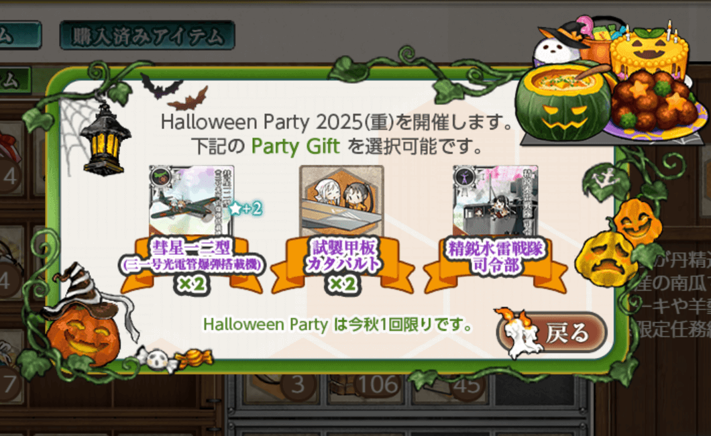This screenshot has height=436, width=711.
Task: Click the 精鋭水雷戦隊 司令部 ribbon label
Action: pos(495,263)
